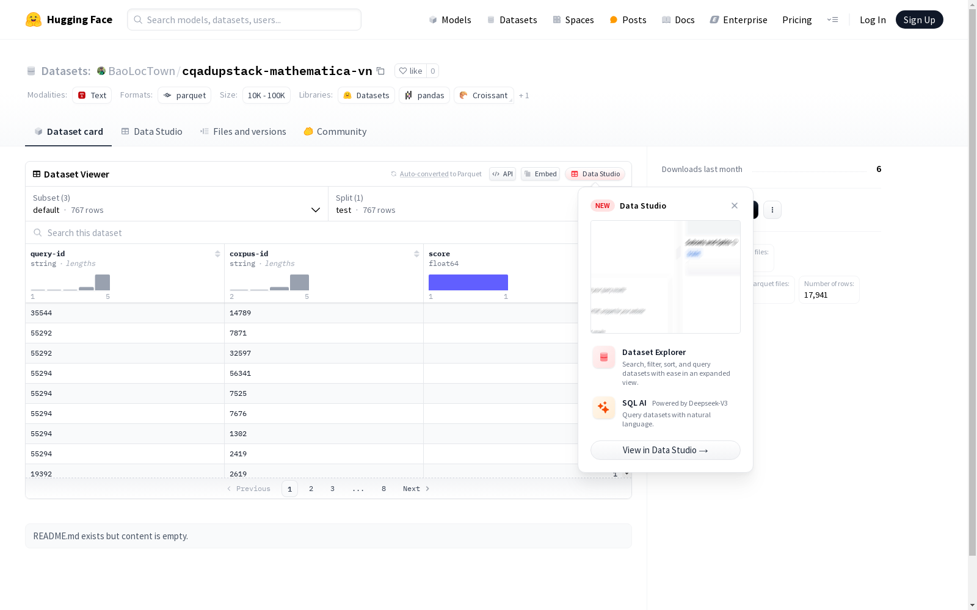Open the Enterprise page

[739, 20]
